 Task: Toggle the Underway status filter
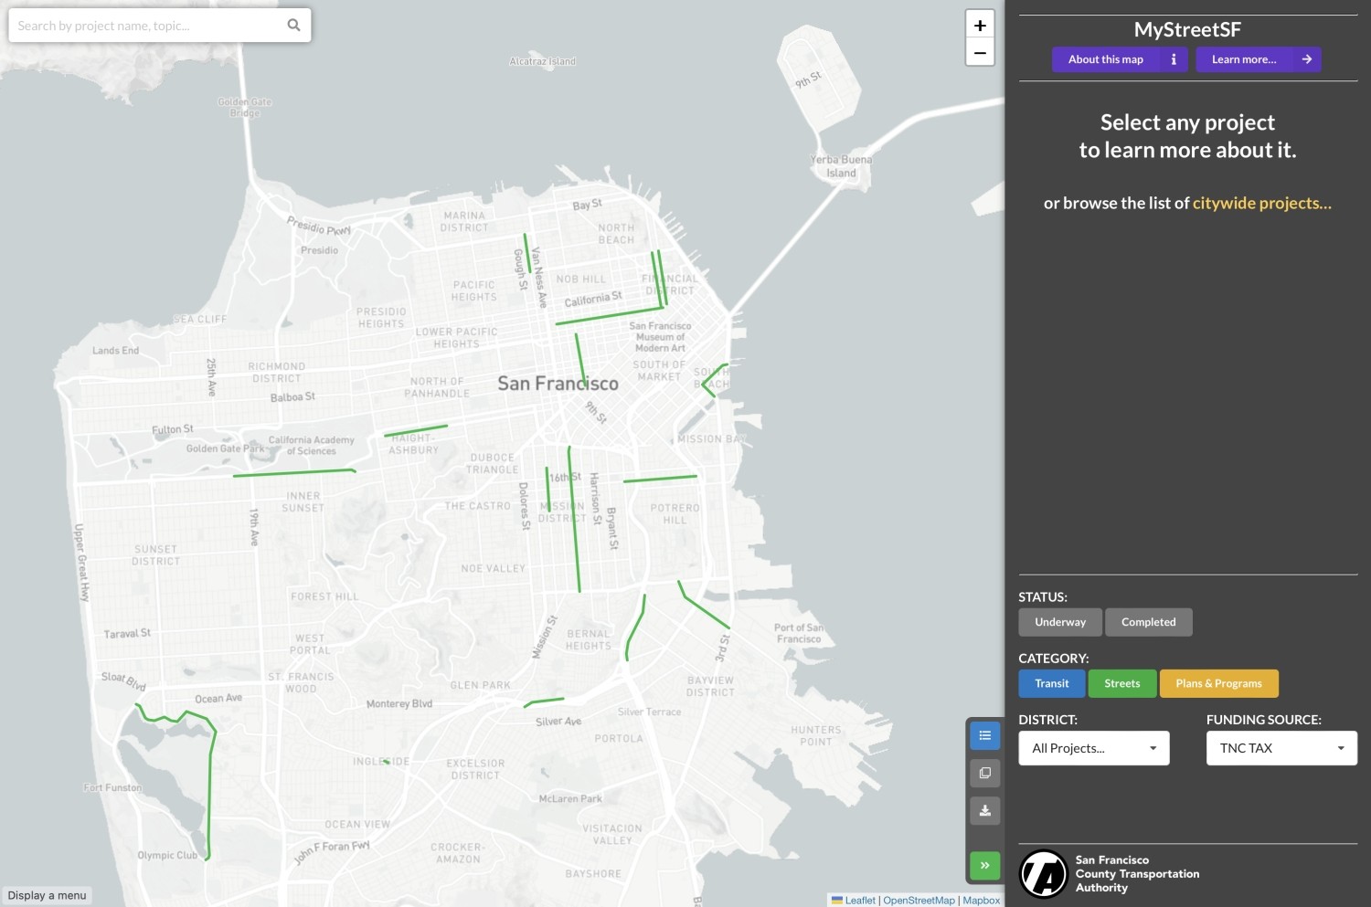[1060, 622]
